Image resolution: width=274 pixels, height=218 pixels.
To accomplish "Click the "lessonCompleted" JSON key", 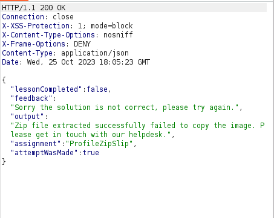I will pyautogui.click(x=47, y=89).
